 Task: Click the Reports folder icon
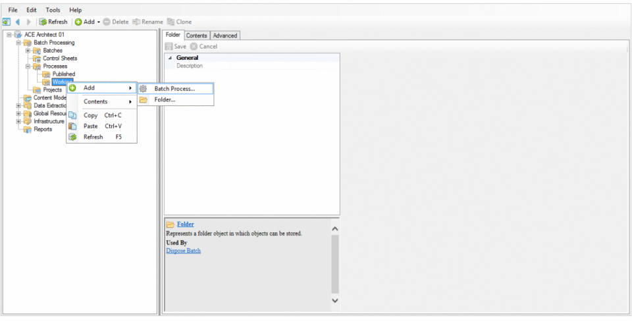(x=28, y=129)
